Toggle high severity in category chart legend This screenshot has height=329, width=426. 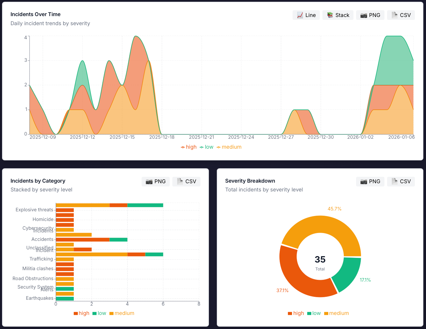coord(82,313)
